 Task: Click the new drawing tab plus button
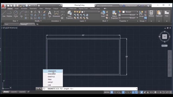tap(37, 24)
